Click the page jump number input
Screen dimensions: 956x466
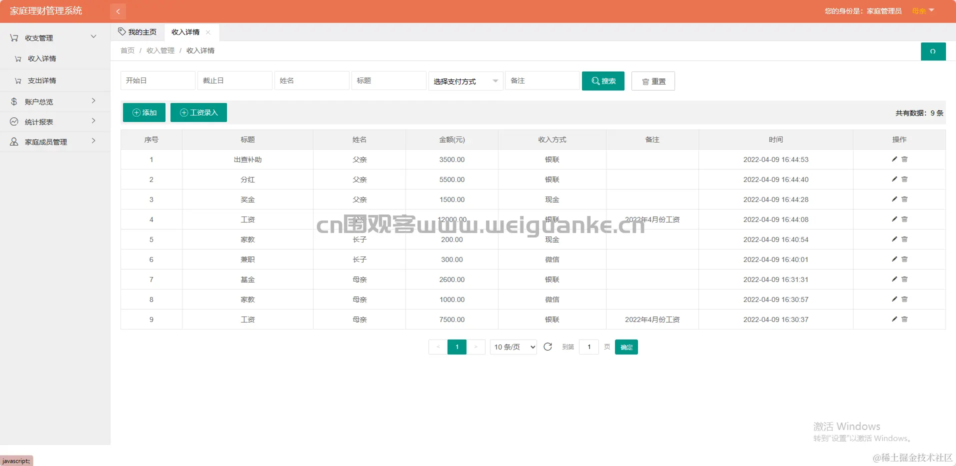pyautogui.click(x=589, y=347)
